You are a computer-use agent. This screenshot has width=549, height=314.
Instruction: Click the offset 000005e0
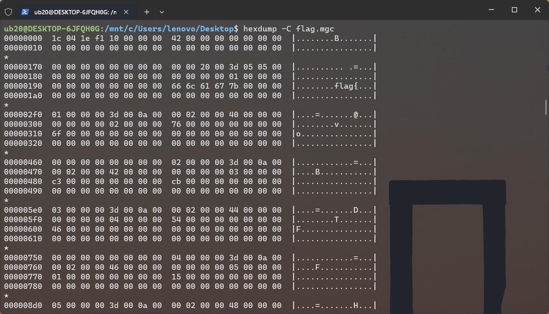pyautogui.click(x=23, y=210)
